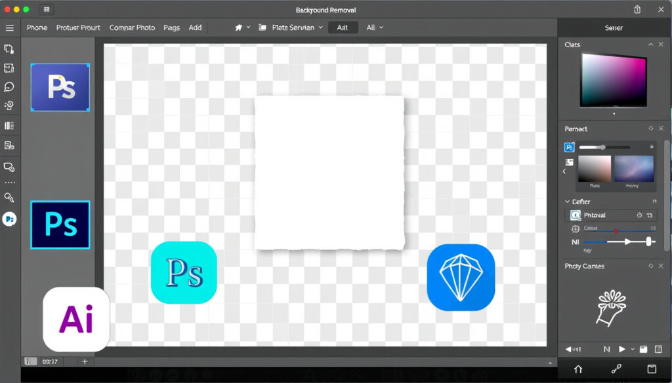This screenshot has height=383, width=672.
Task: Select the dark navy Ps thumbnail
Action: pyautogui.click(x=60, y=225)
